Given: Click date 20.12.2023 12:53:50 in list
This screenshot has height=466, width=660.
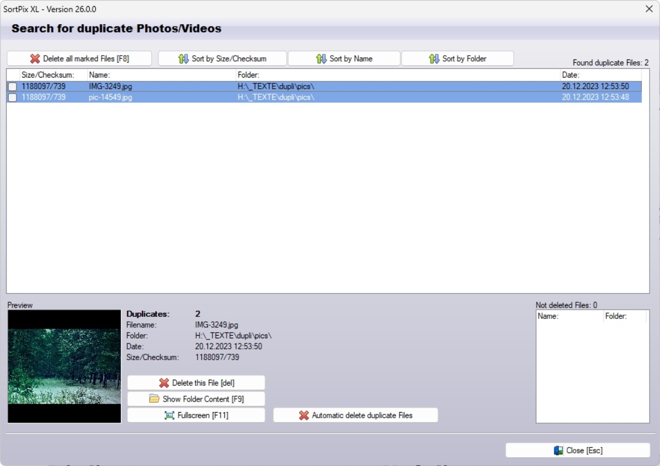Looking at the screenshot, I should 595,86.
